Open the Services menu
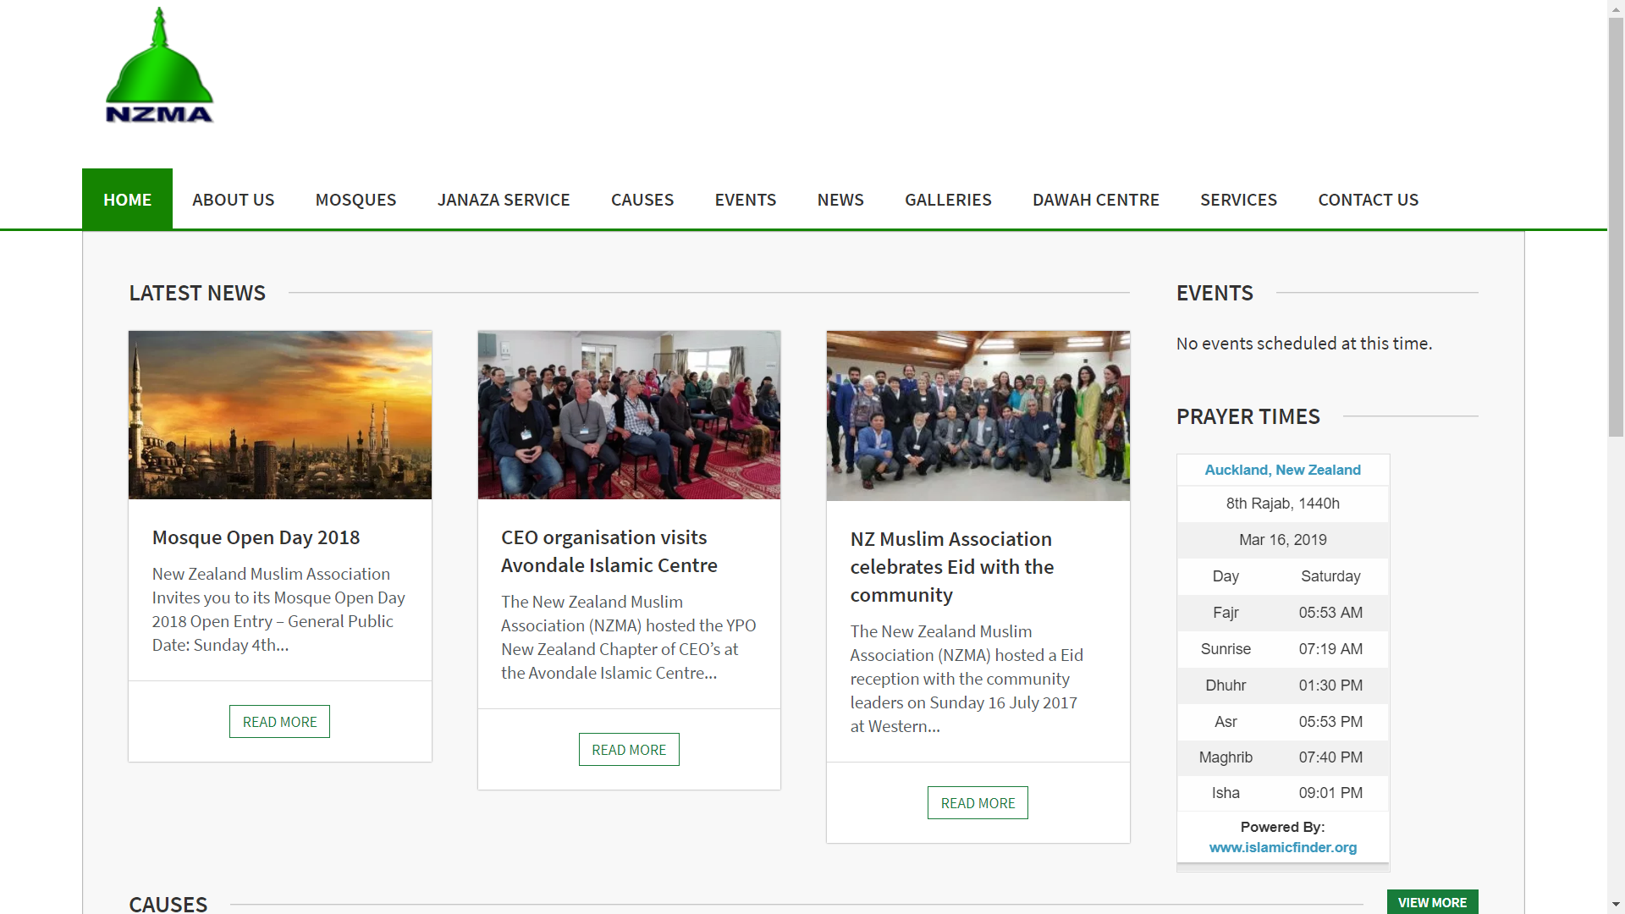Screen dimensions: 1625x914 1238,200
